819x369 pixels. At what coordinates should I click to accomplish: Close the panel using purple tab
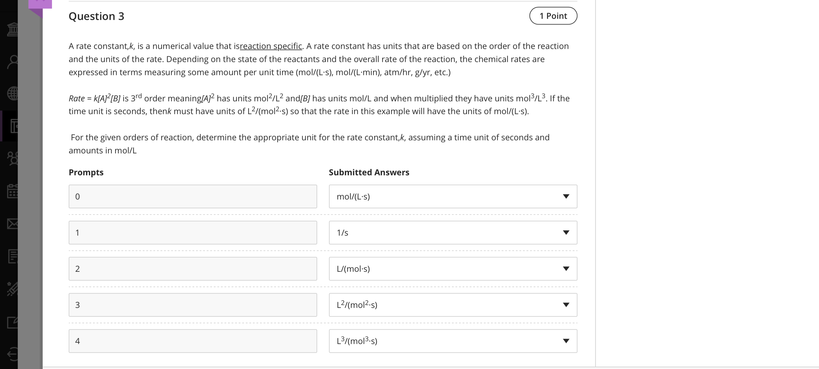(40, 4)
